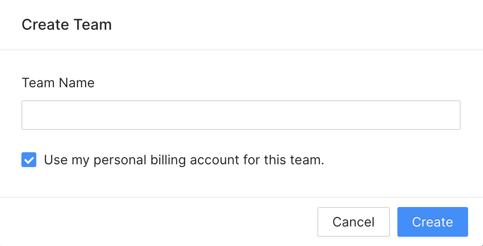This screenshot has height=246, width=483.
Task: Click the Create Team dialog title
Action: point(67,24)
